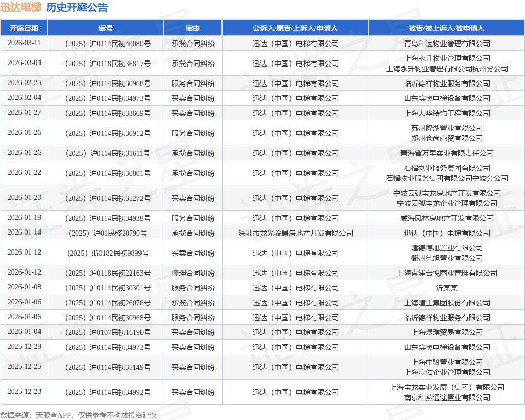
Task: Click defendant 上海淳佑企业管理有限公司
Action: tap(447, 372)
